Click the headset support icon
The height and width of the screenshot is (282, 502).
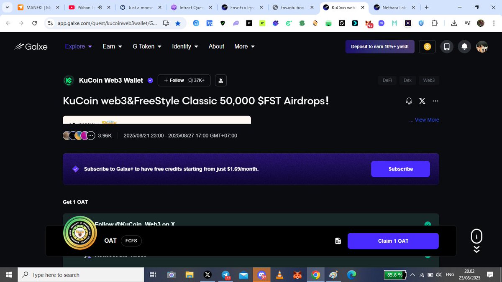[409, 101]
